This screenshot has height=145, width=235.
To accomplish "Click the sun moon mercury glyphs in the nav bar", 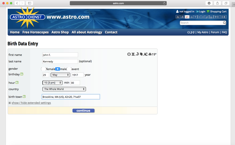I will click(x=191, y=32).
